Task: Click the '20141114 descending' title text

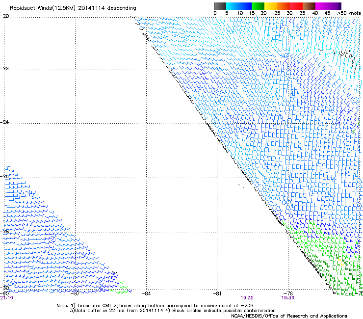Action: point(107,8)
